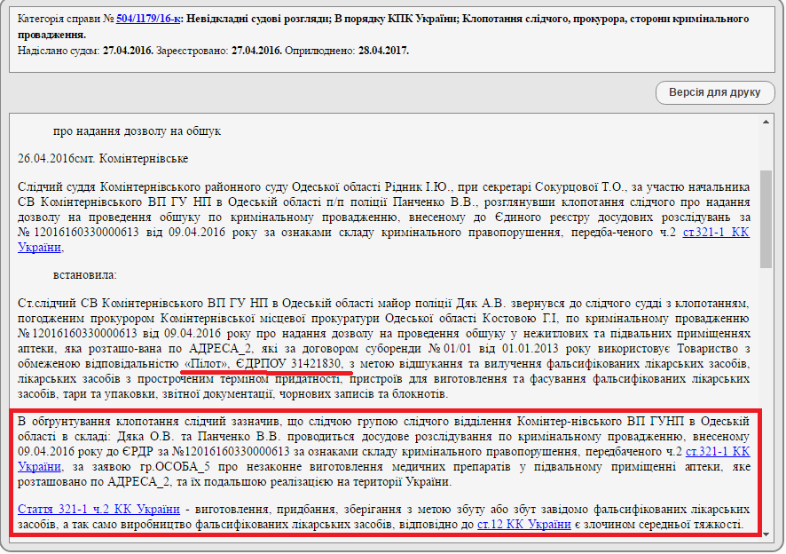Screen dimensions: 786x554
Task: Click the 'Оприлюднено' date 28.04.2017
Action: pos(383,51)
